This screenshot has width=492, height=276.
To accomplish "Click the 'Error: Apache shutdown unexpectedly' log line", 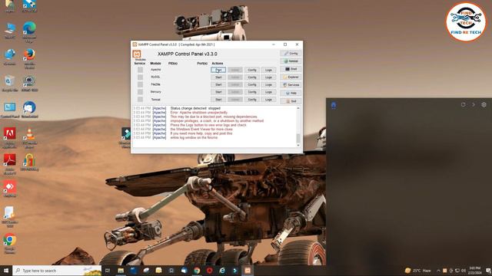I will tap(199, 113).
